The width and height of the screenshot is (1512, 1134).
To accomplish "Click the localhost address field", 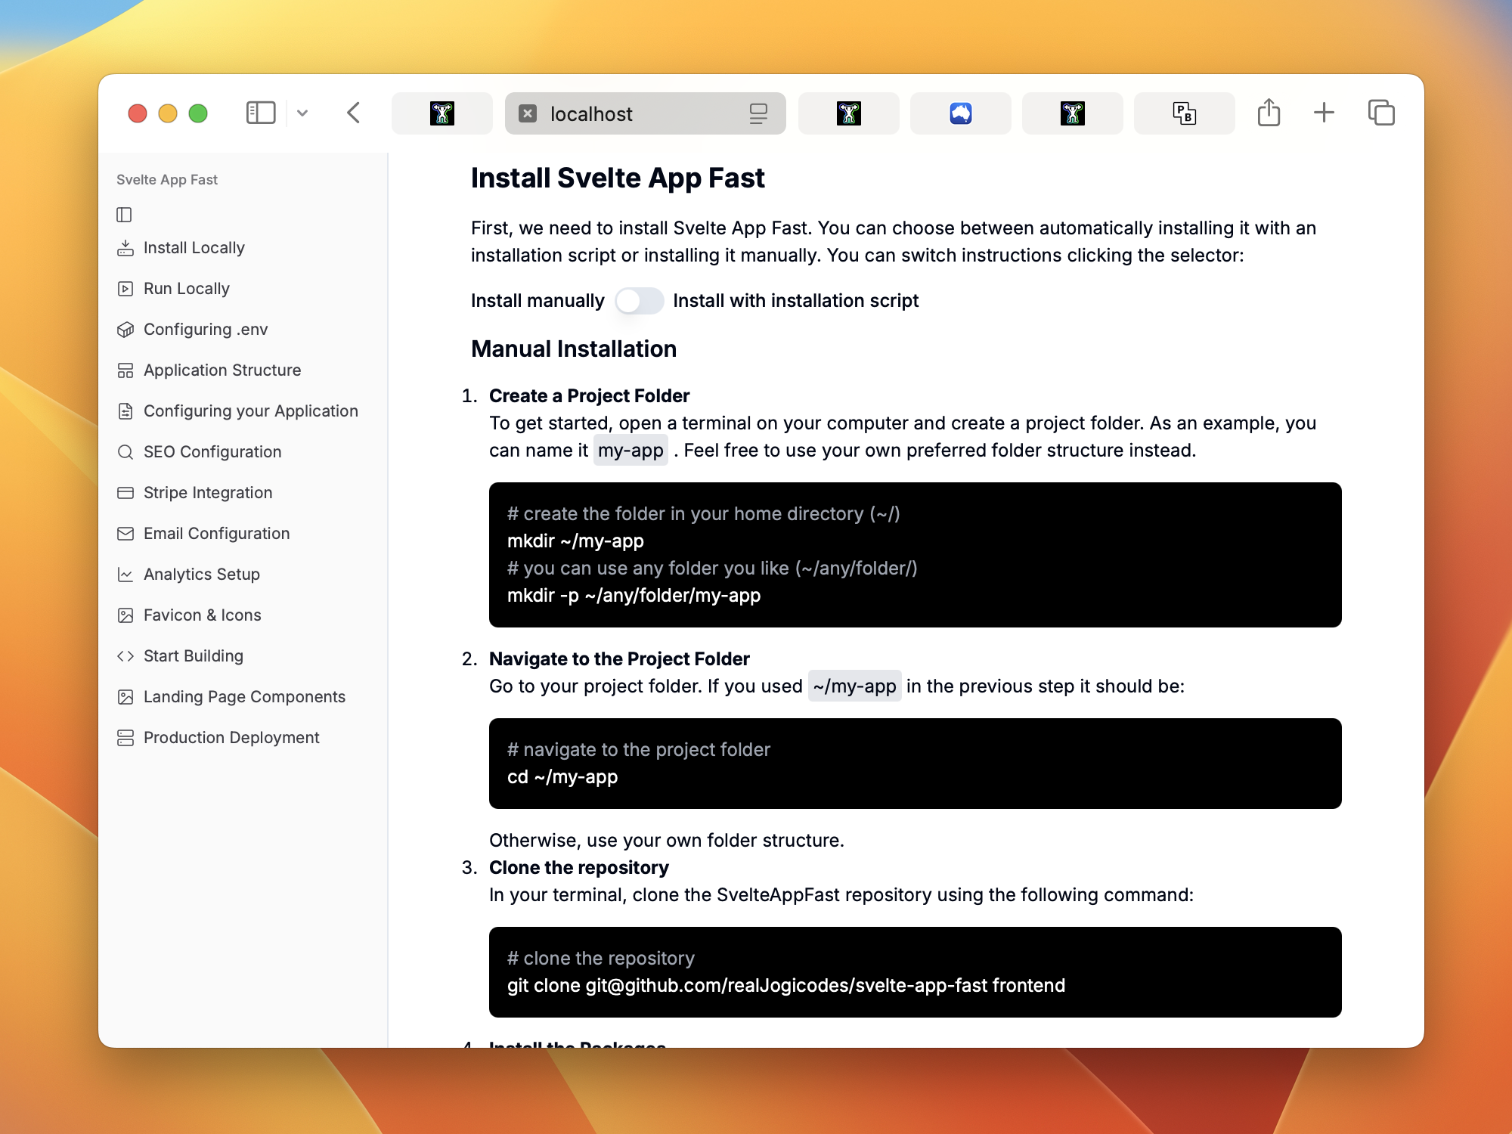I will (645, 113).
